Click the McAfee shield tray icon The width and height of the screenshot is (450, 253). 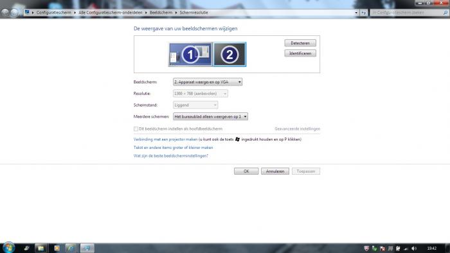(366, 249)
